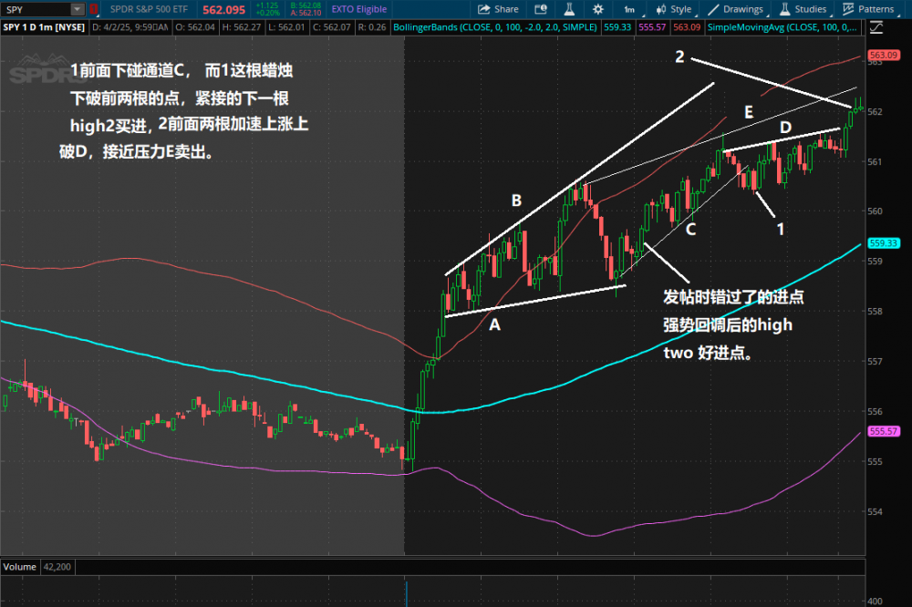Click the price axis scale icon
Viewport: 912px width, 607px height.
pyautogui.click(x=876, y=27)
